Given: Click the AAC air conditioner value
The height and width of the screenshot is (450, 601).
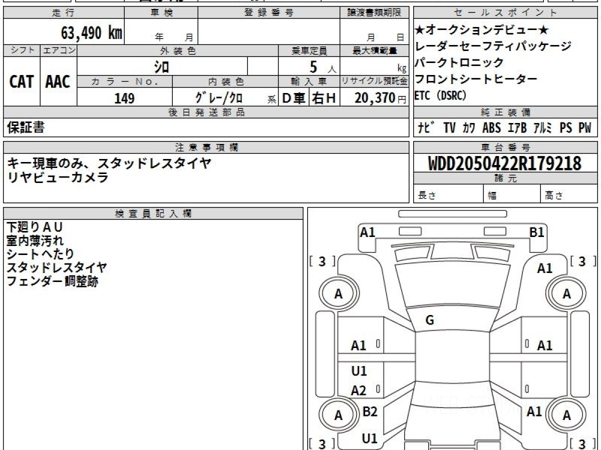Looking at the screenshot, I should tap(58, 81).
